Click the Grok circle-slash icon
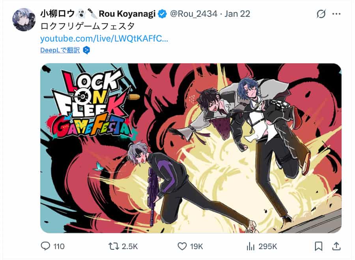This screenshot has width=355, height=260. click(321, 14)
